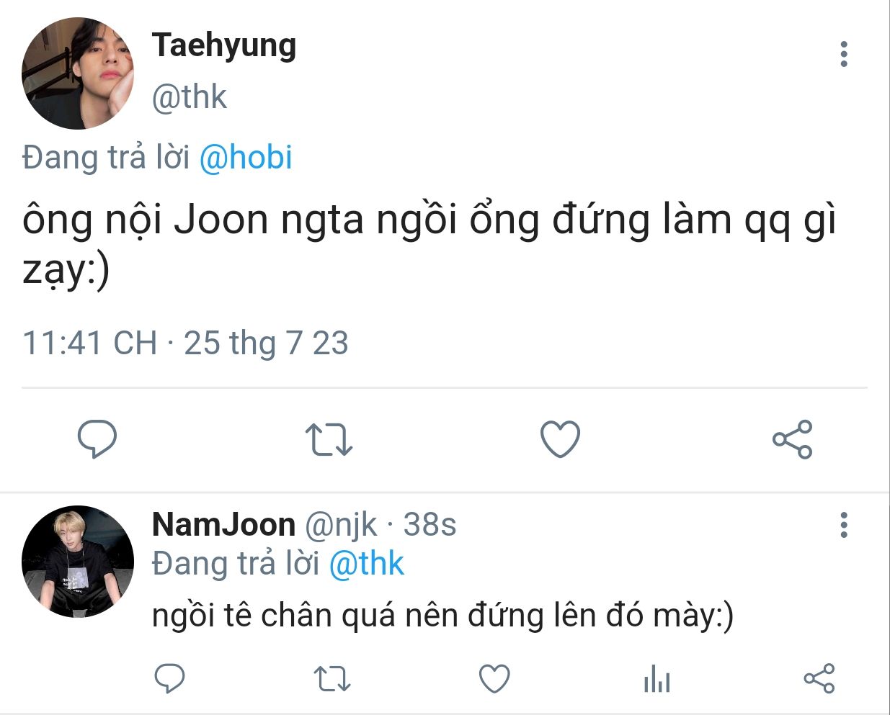
Task: Share NamJoon's reply
Action: click(819, 678)
